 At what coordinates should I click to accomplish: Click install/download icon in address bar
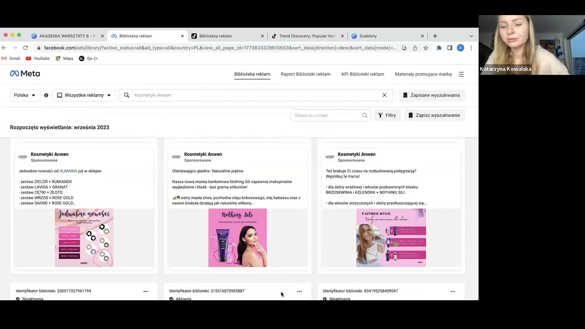click(404, 48)
